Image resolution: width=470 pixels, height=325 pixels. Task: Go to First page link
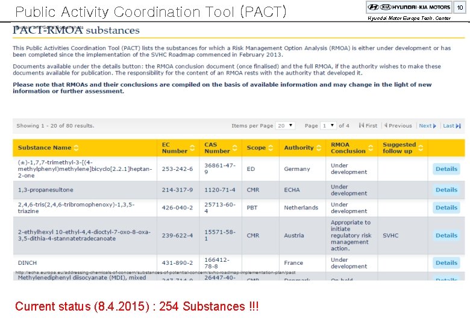pos(368,126)
